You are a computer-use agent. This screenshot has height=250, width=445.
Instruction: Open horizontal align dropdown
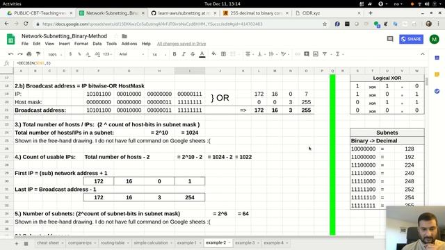[249, 54]
